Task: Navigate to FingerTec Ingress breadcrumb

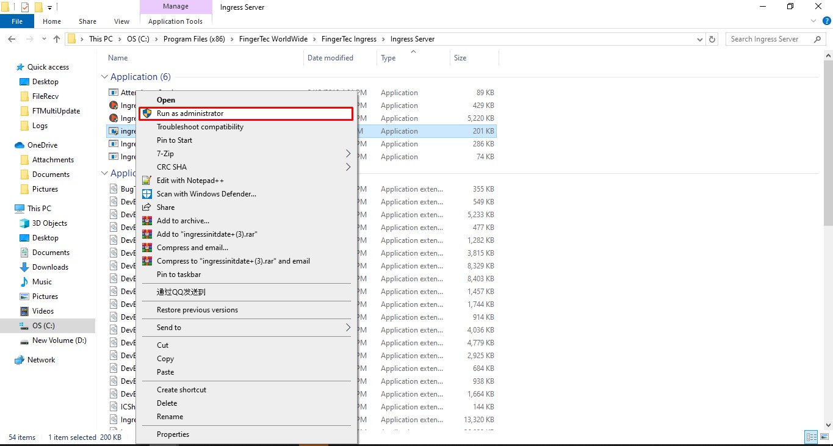Action: pyautogui.click(x=349, y=39)
